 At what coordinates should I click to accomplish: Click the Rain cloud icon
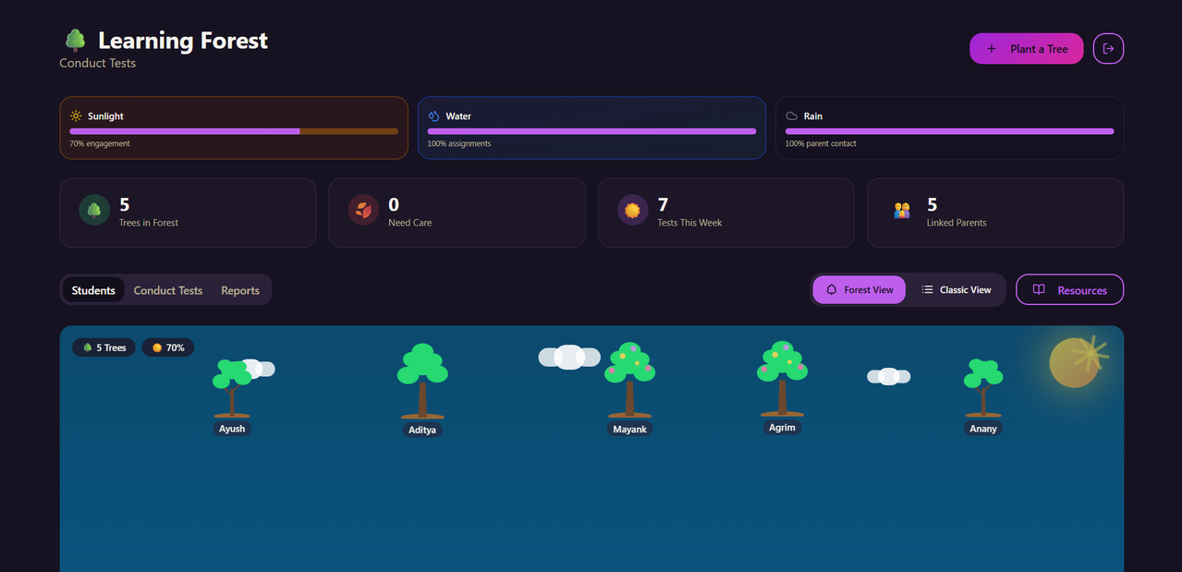(x=792, y=116)
